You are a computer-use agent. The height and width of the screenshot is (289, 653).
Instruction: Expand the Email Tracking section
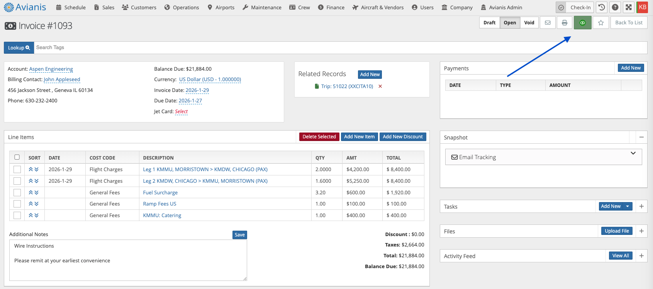tap(633, 153)
